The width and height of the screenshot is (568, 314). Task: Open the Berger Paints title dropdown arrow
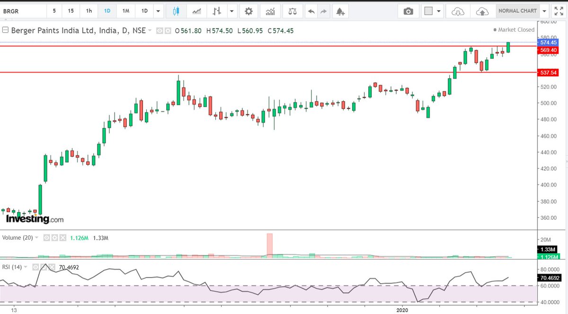[150, 31]
